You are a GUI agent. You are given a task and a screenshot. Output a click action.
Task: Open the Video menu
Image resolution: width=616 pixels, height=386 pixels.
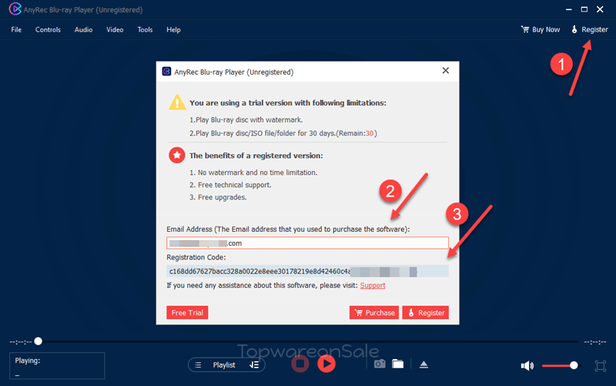click(115, 30)
